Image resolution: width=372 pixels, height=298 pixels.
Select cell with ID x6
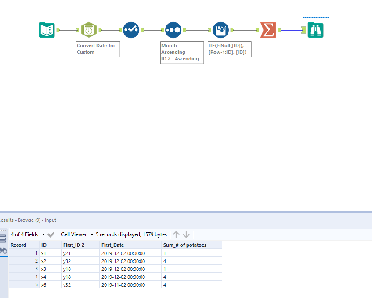pyautogui.click(x=51, y=285)
